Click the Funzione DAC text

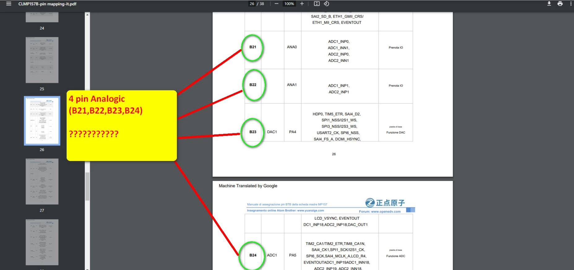tap(396, 133)
